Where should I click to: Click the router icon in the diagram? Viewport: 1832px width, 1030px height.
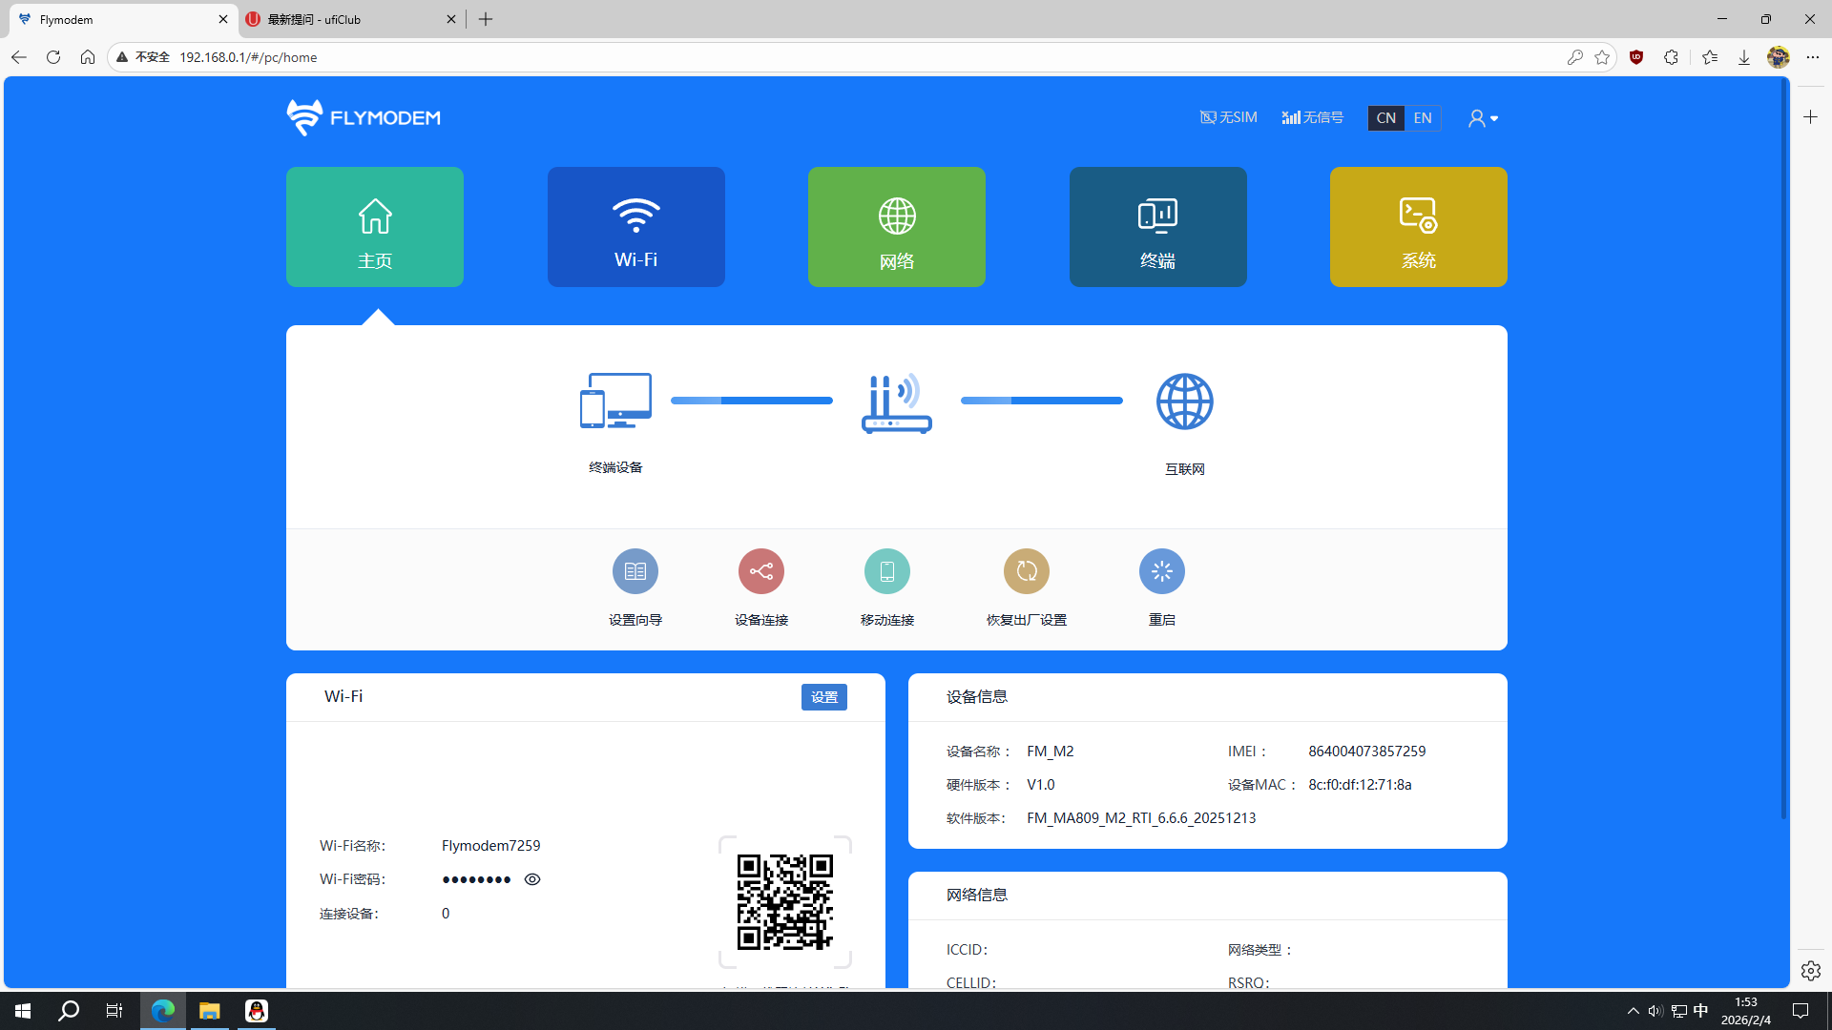tap(896, 403)
